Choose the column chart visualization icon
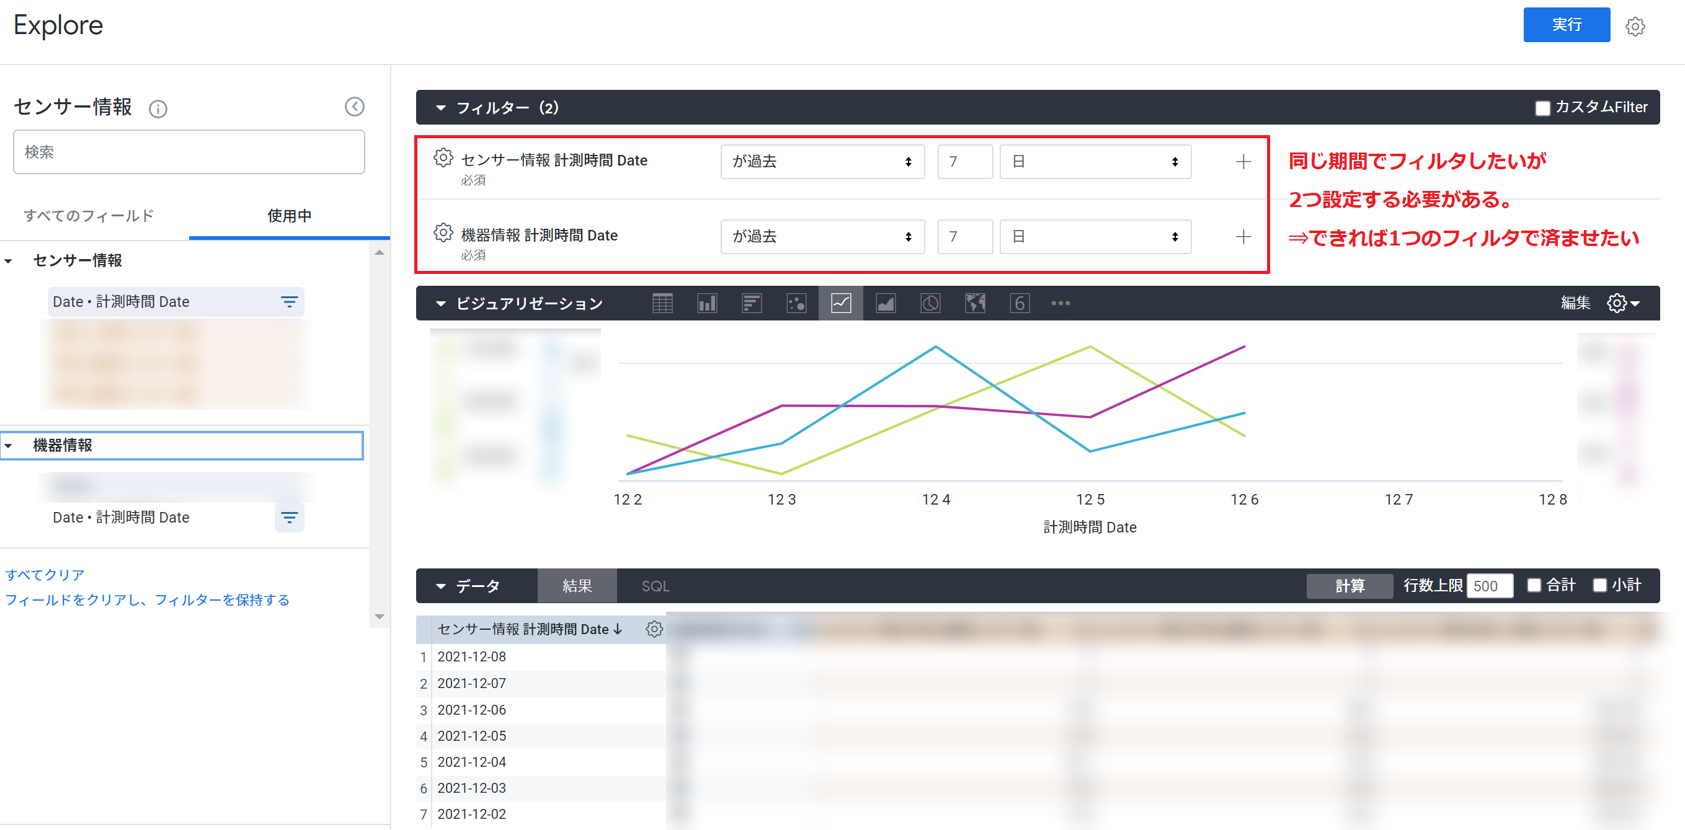Viewport: 1685px width, 830px height. 706,303
